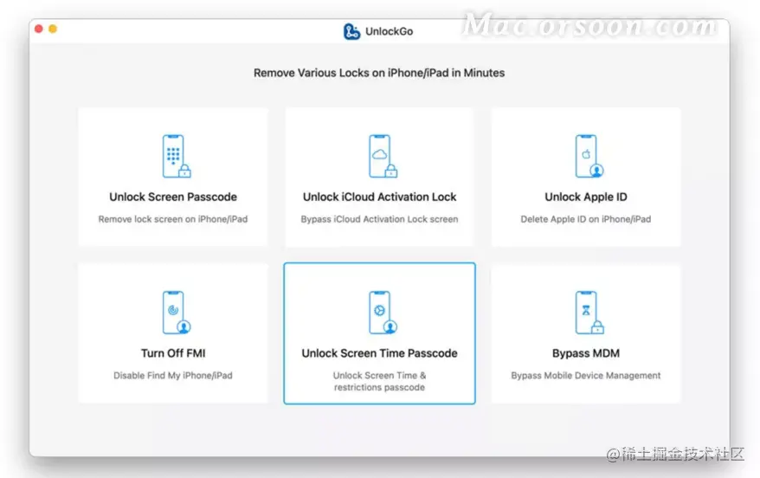This screenshot has width=760, height=478.
Task: Click the heading 'Remove Various Locks on iPhone/iPad in Minutes'
Action: [379, 73]
